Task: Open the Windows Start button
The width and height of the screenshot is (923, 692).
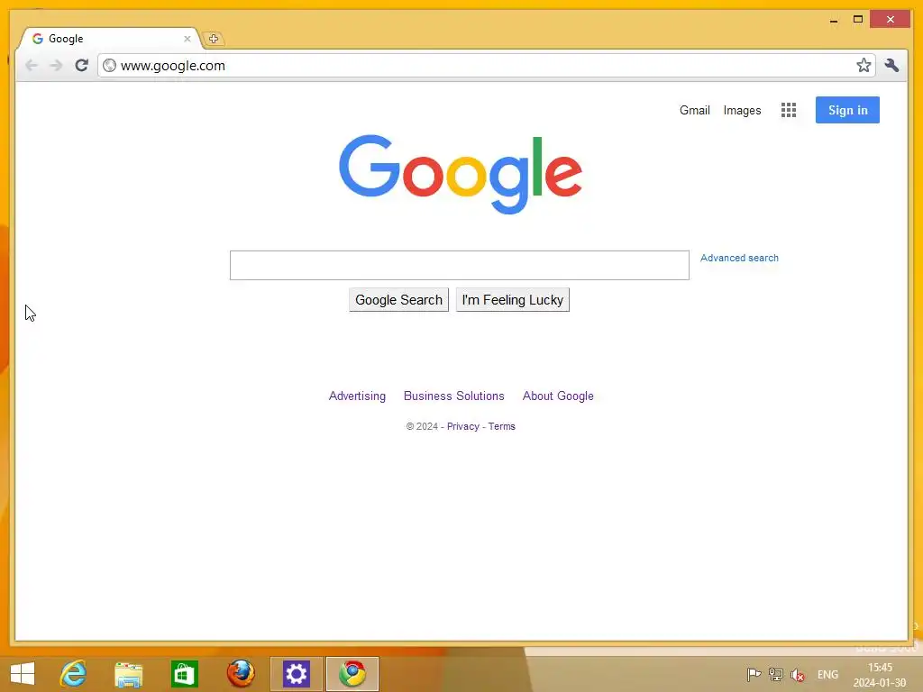Action: click(x=23, y=674)
